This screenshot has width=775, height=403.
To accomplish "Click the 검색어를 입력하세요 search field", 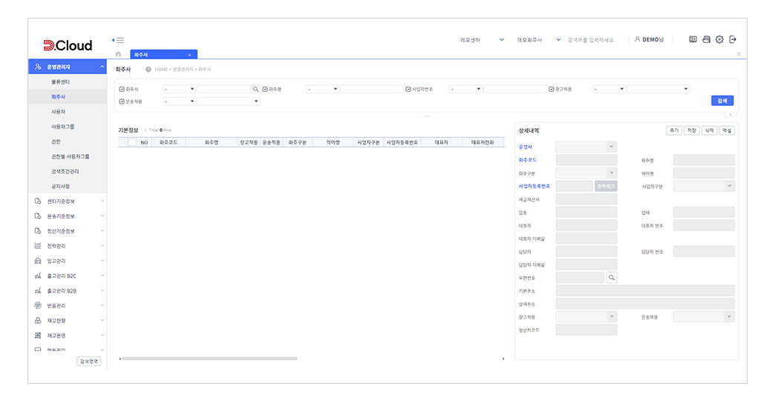I will pos(591,40).
